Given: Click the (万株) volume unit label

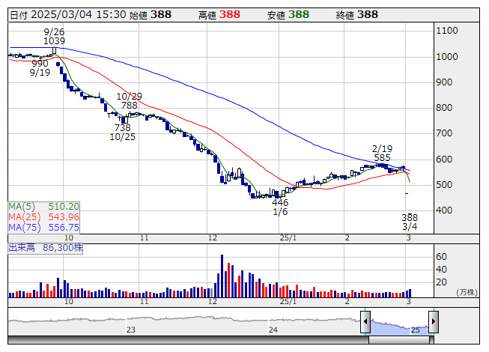Looking at the screenshot, I should point(467,292).
